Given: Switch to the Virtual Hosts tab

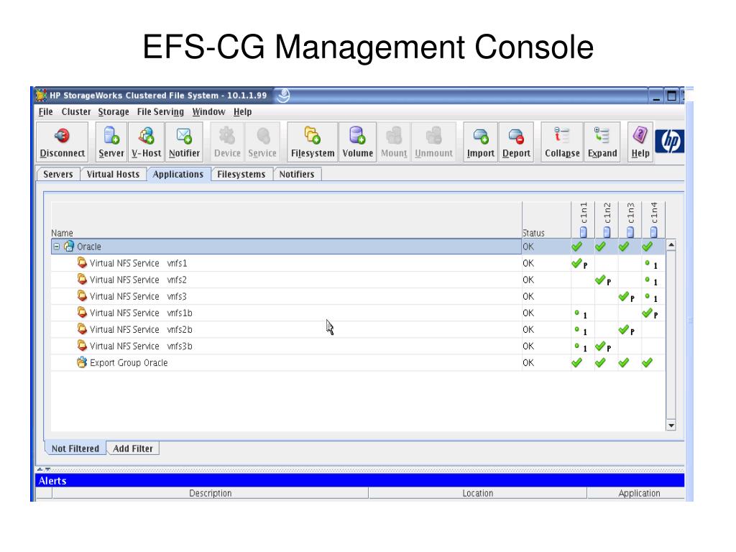Looking at the screenshot, I should pyautogui.click(x=113, y=174).
